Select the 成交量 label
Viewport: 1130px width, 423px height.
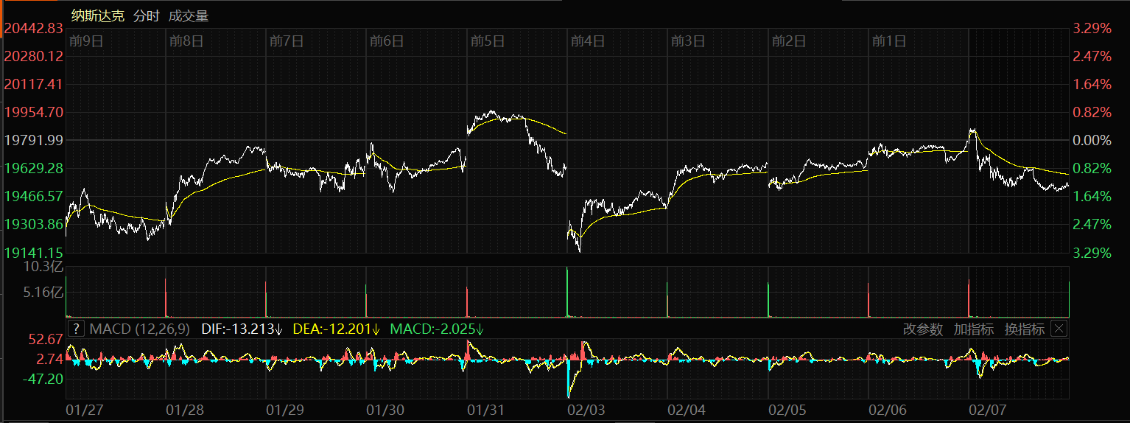point(189,15)
